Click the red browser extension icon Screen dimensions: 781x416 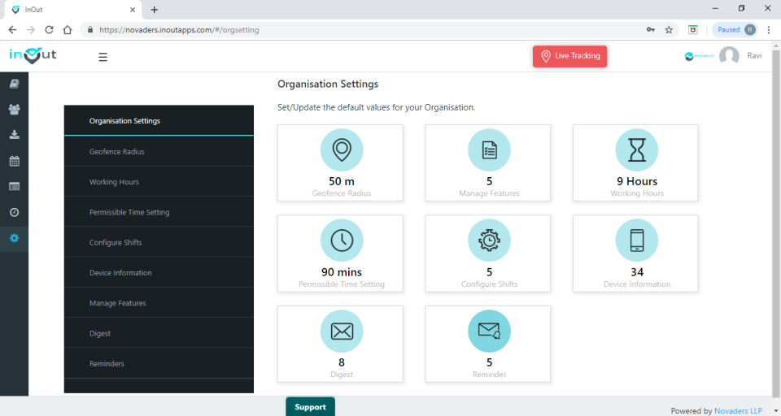(693, 30)
